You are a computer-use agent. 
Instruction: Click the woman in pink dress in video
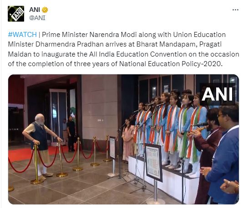tap(128, 140)
